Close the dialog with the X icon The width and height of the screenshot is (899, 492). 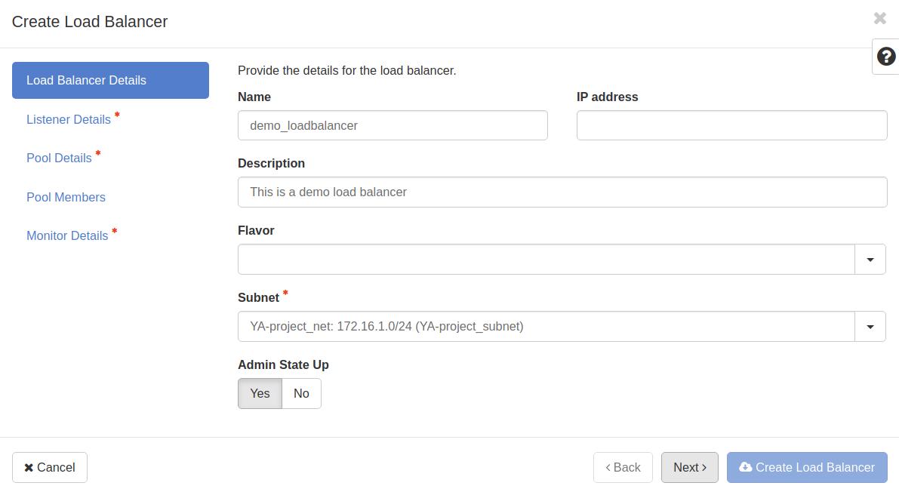coord(879,18)
